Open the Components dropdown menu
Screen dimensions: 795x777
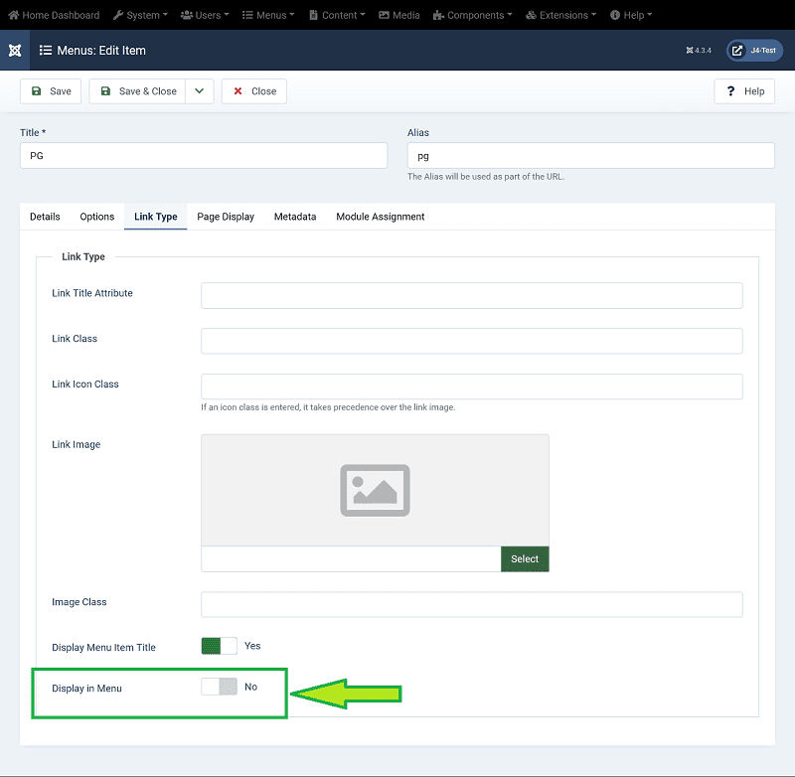(x=473, y=15)
